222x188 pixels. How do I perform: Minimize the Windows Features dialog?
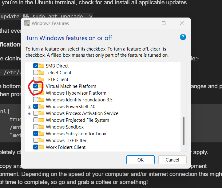pos(146,23)
